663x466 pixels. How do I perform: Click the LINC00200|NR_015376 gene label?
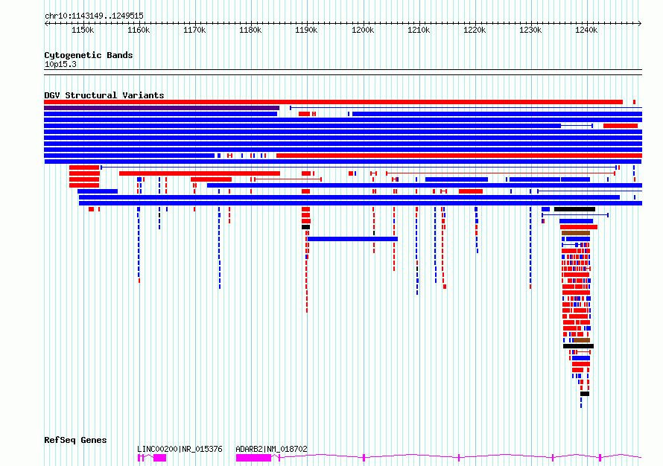click(x=180, y=449)
